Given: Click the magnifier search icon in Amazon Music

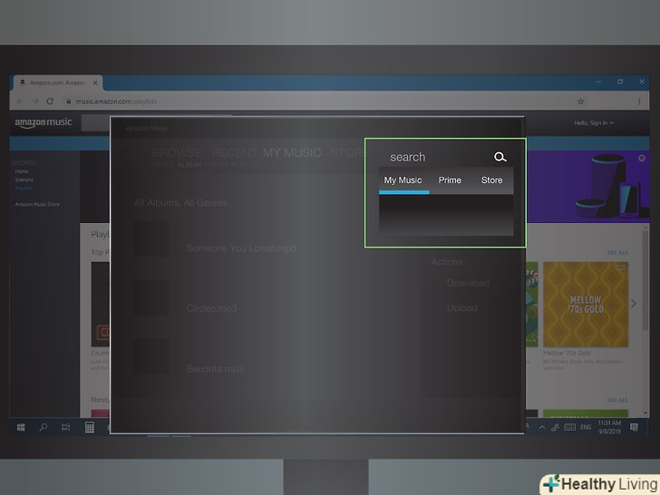Looking at the screenshot, I should coord(500,157).
